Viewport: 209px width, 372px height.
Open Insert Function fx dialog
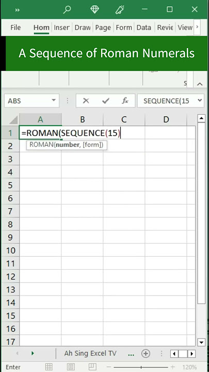coord(125,101)
